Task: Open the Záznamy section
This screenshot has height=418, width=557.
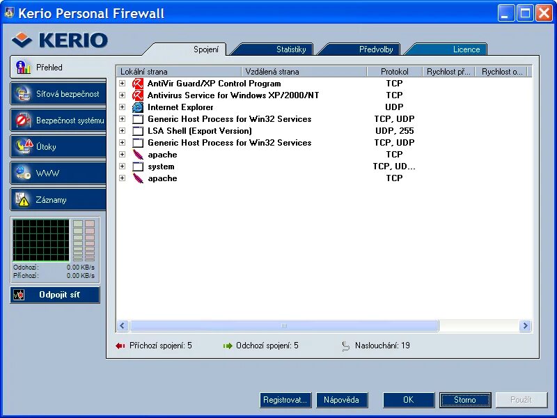Action: pos(58,200)
